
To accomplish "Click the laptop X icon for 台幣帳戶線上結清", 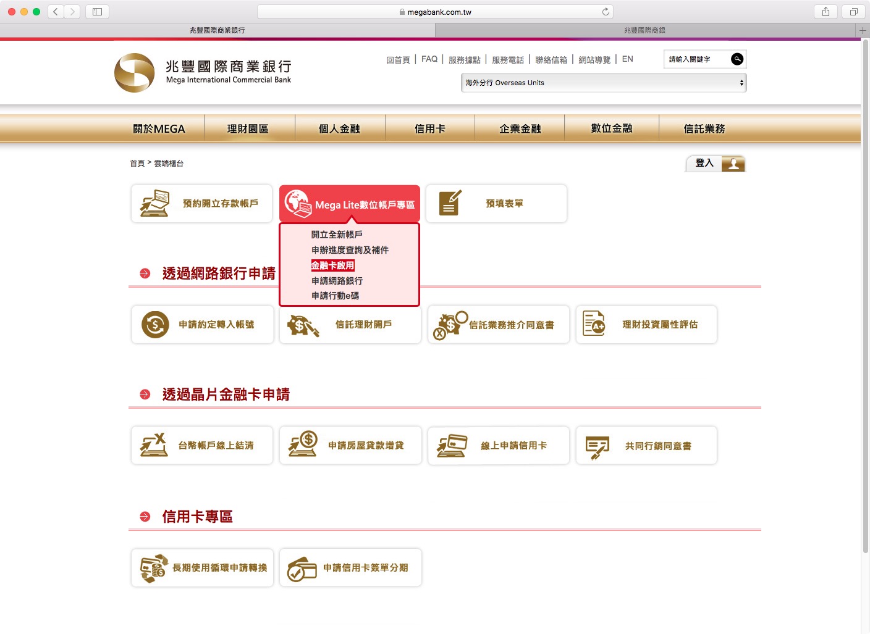I will tap(154, 444).
